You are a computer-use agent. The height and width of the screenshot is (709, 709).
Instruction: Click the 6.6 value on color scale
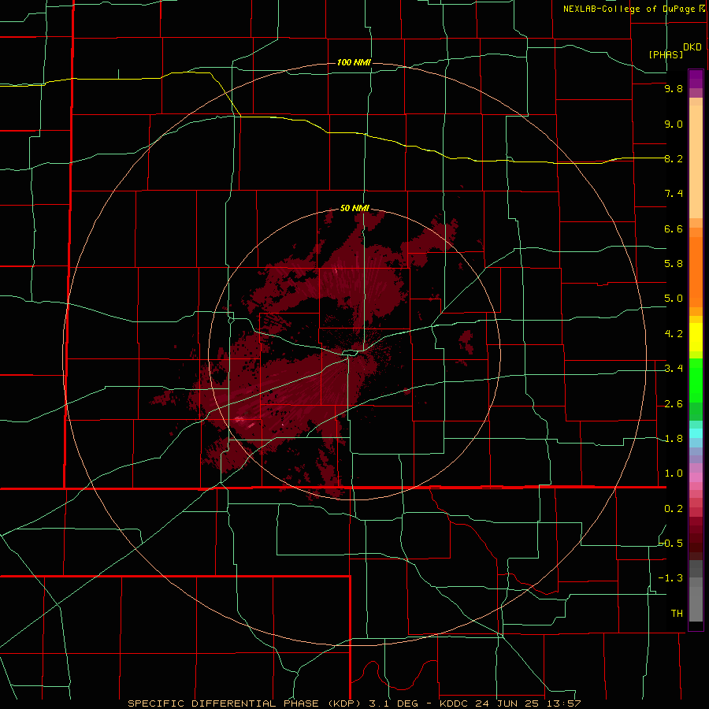[x=674, y=228]
